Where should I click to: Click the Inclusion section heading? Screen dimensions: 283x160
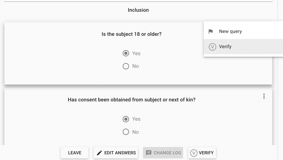click(x=138, y=10)
